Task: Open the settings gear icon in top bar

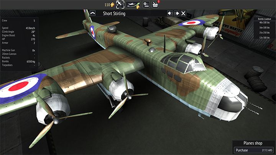Action: 146,5
